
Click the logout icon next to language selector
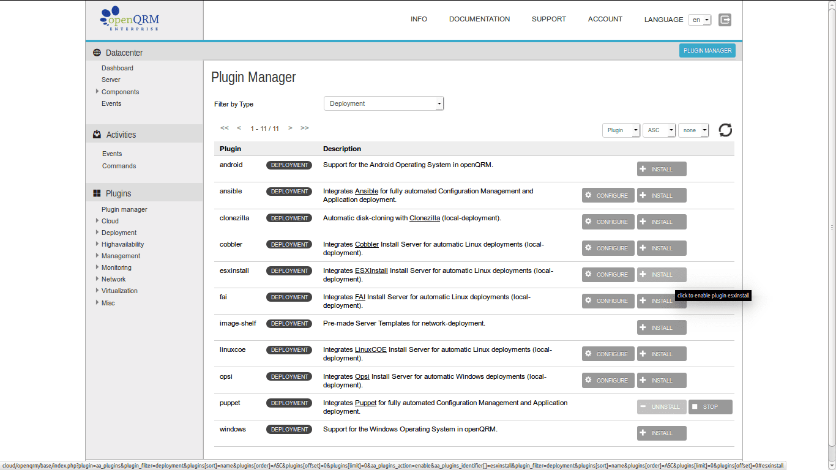725,20
